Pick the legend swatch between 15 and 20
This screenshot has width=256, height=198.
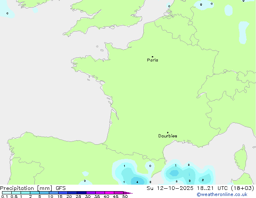63,193
